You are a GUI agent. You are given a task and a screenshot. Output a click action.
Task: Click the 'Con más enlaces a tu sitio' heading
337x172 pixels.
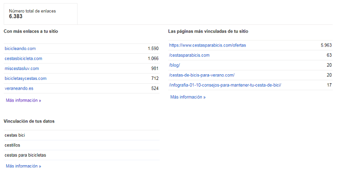[31, 31]
